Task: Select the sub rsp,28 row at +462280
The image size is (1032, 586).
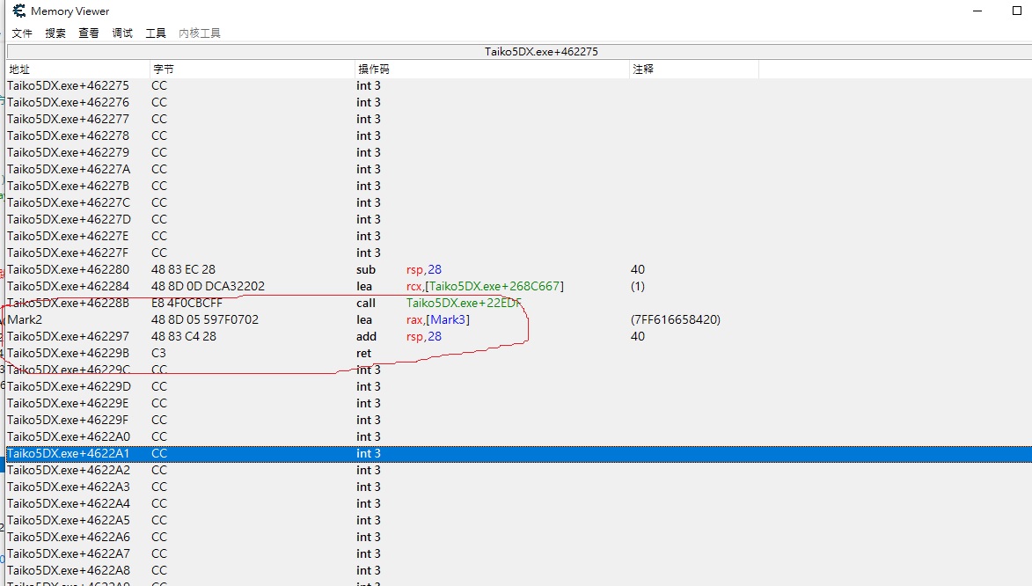Action: pyautogui.click(x=264, y=270)
